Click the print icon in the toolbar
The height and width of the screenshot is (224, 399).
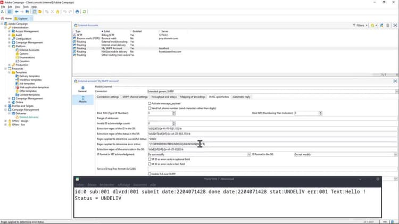[77, 12]
